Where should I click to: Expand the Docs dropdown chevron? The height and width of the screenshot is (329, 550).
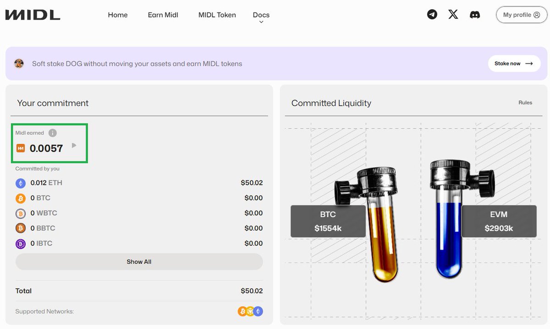pyautogui.click(x=261, y=22)
